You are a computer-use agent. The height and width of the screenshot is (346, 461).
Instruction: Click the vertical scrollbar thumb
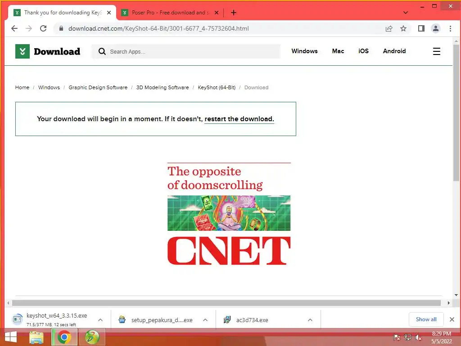click(x=456, y=113)
